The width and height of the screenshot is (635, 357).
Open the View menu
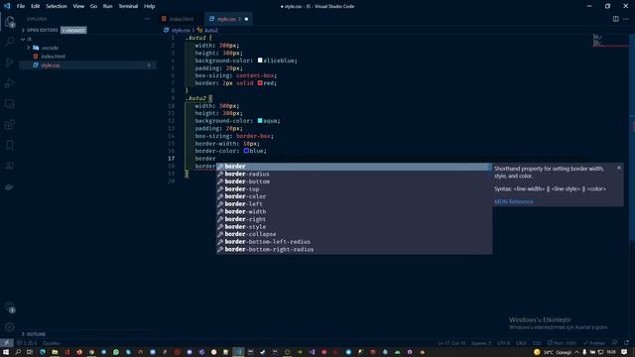(x=78, y=6)
